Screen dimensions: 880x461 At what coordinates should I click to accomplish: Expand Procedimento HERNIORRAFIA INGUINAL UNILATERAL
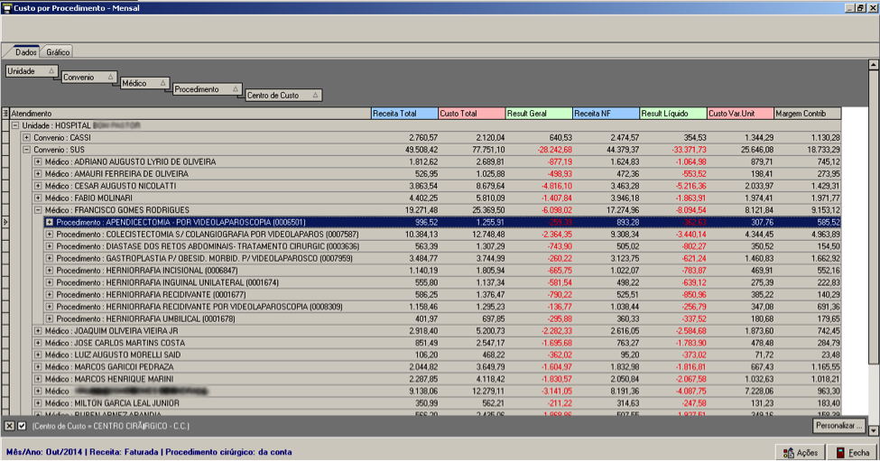coord(50,282)
